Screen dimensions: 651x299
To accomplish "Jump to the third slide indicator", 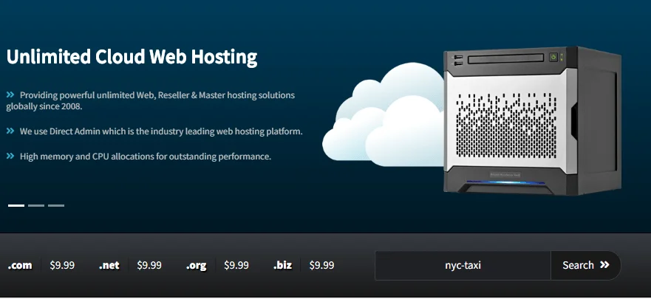I will [x=56, y=205].
